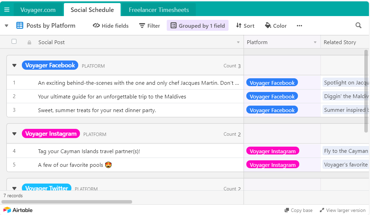Click the search magnifier icon
The image size is (370, 215).
coord(358,26)
